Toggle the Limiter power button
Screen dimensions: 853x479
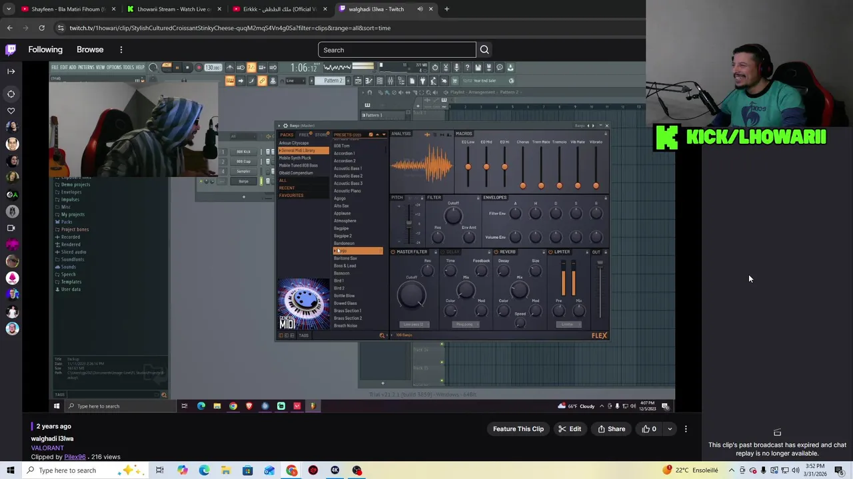pyautogui.click(x=550, y=252)
